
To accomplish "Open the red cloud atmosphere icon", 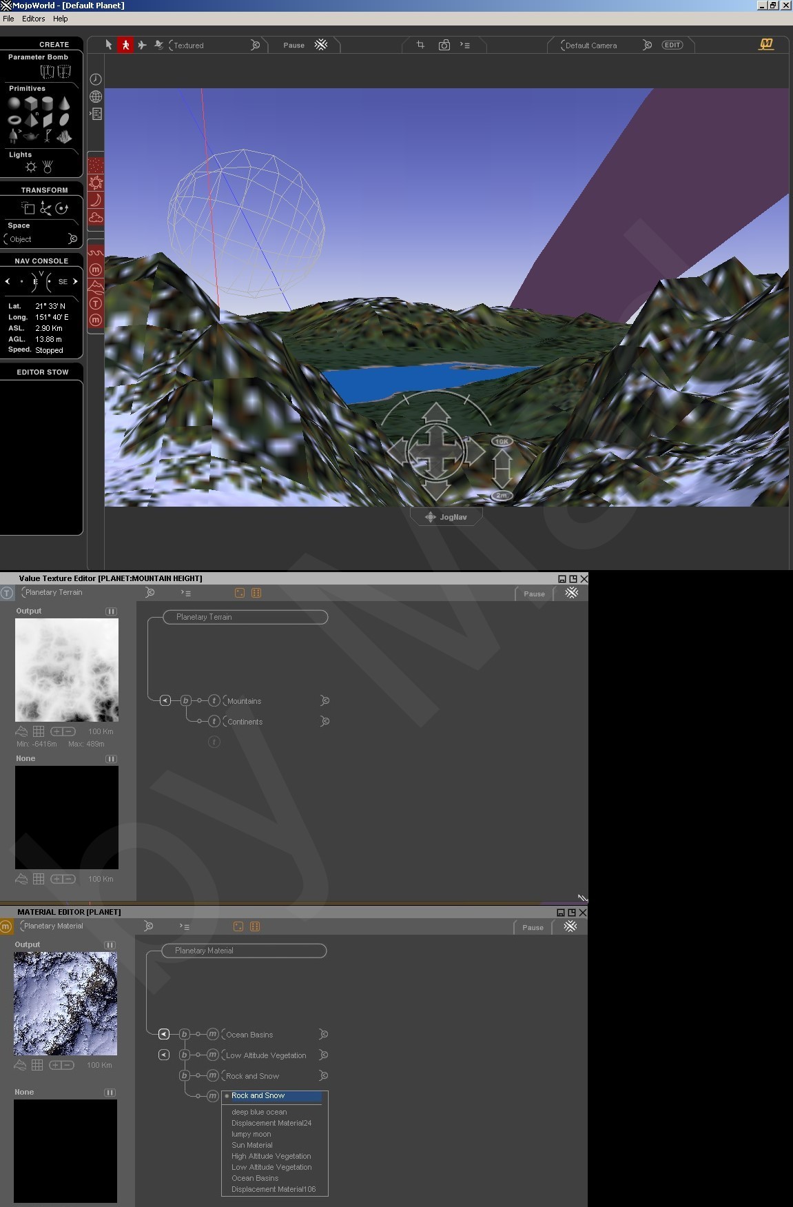I will tap(96, 217).
